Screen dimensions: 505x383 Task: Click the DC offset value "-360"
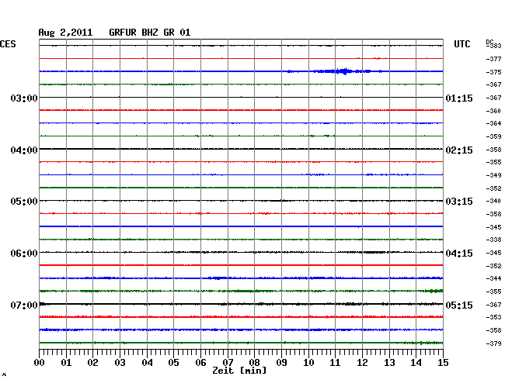click(493, 111)
